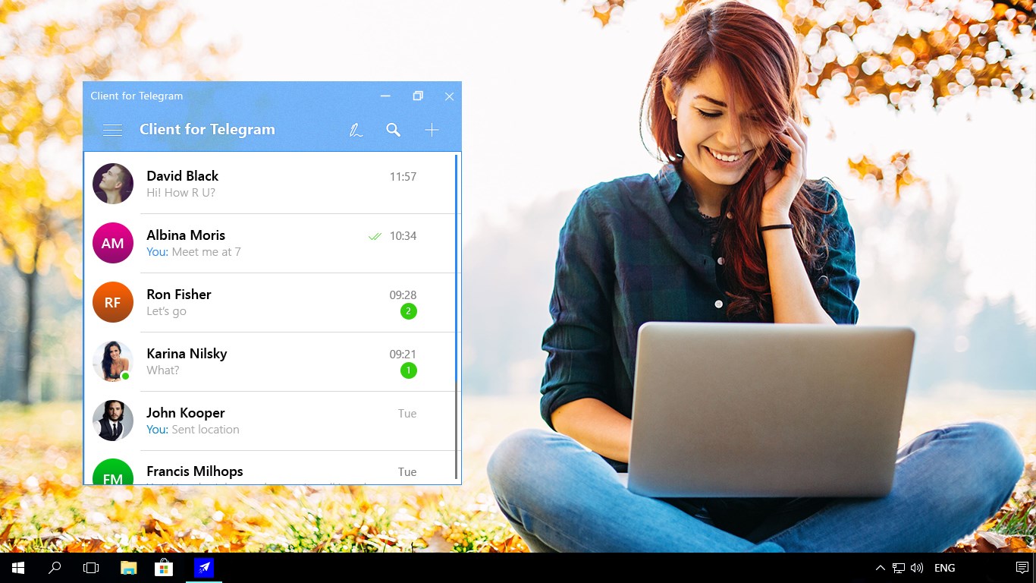
Task: Close the Client for Telegram window
Action: click(449, 96)
